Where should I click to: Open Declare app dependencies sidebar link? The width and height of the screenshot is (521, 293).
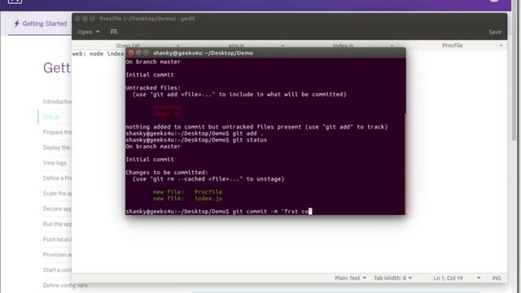tap(57, 208)
